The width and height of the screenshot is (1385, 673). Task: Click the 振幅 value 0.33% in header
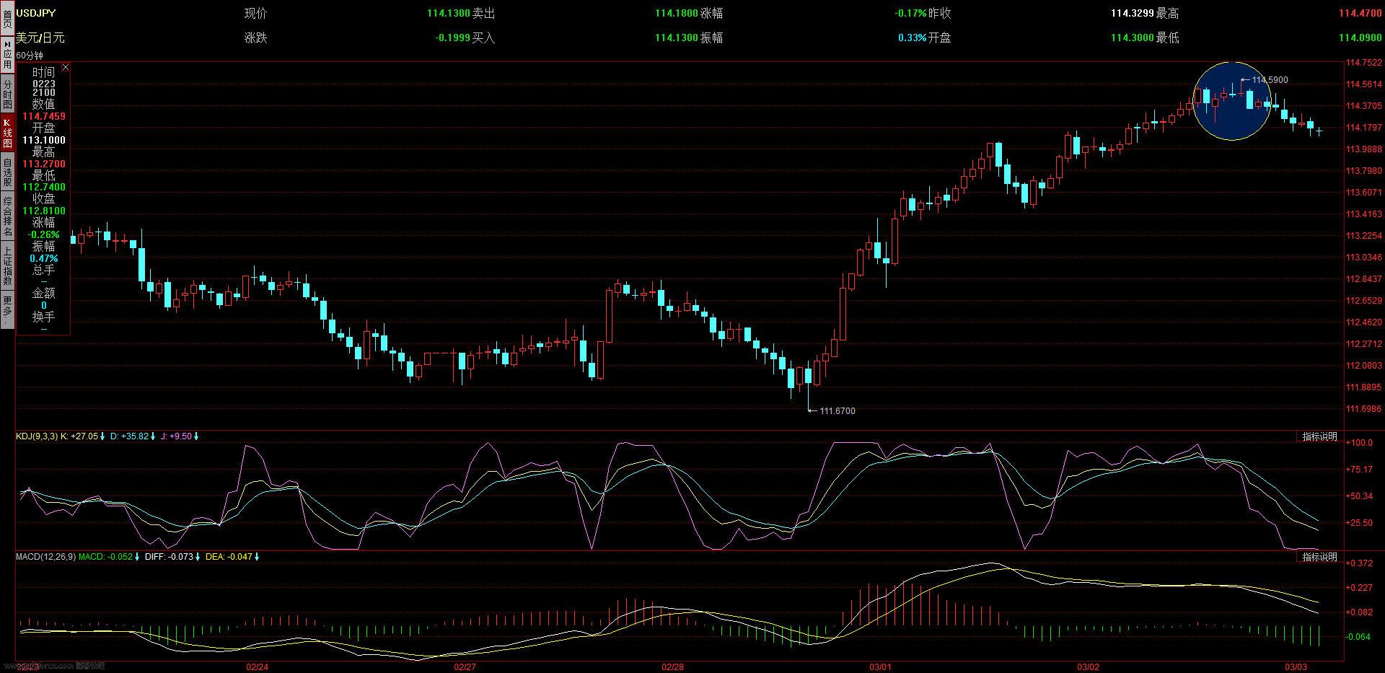[x=913, y=38]
